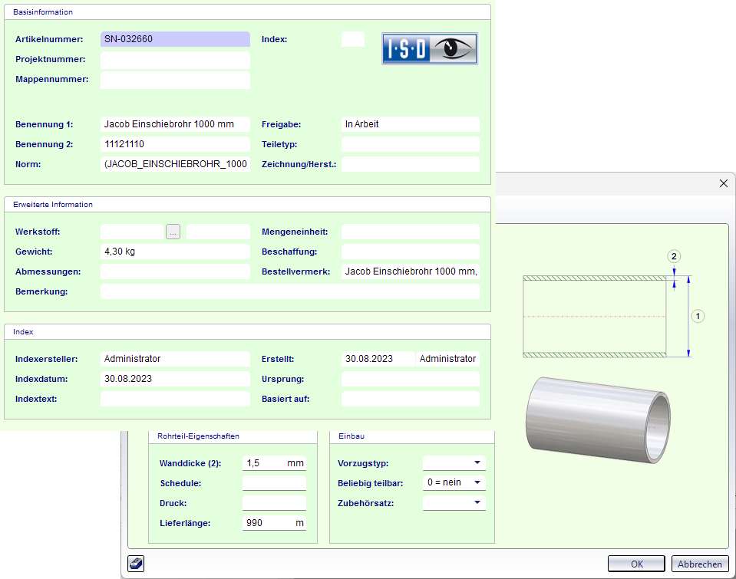Click the Teiletyp input field
Viewport: 736px width, 579px height.
pos(411,144)
